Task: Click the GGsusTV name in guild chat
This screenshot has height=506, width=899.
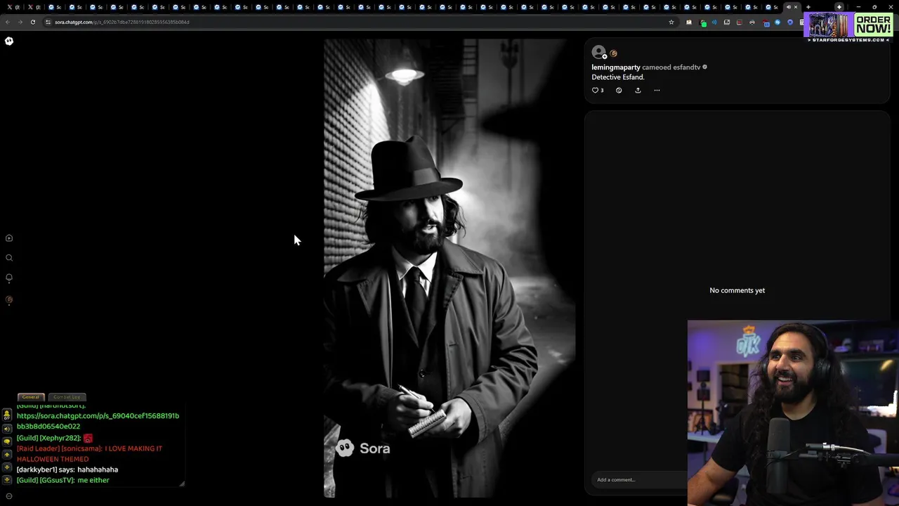Action: 57,480
